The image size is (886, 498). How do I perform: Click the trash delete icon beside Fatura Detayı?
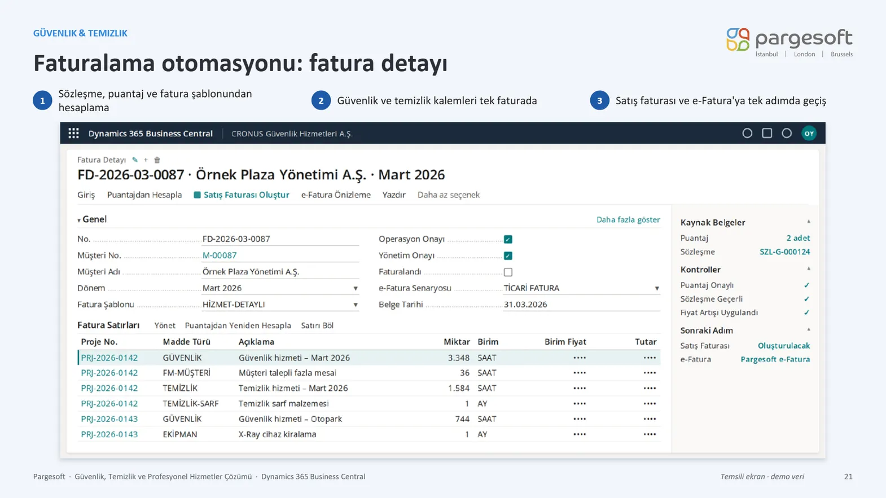(157, 160)
